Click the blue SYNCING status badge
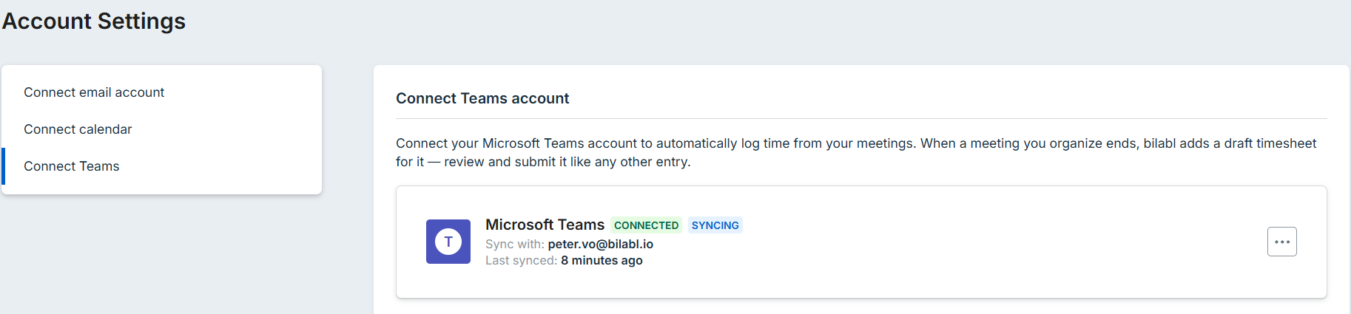Screen dimensions: 1351x314 click(715, 225)
